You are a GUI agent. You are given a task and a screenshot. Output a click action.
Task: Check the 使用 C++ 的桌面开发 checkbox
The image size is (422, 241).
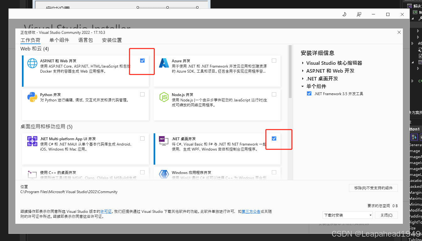[142, 172]
